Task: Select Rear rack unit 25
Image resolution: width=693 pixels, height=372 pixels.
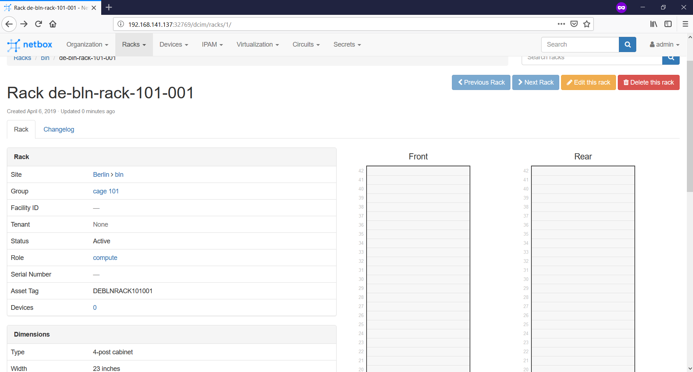Action: pos(583,325)
